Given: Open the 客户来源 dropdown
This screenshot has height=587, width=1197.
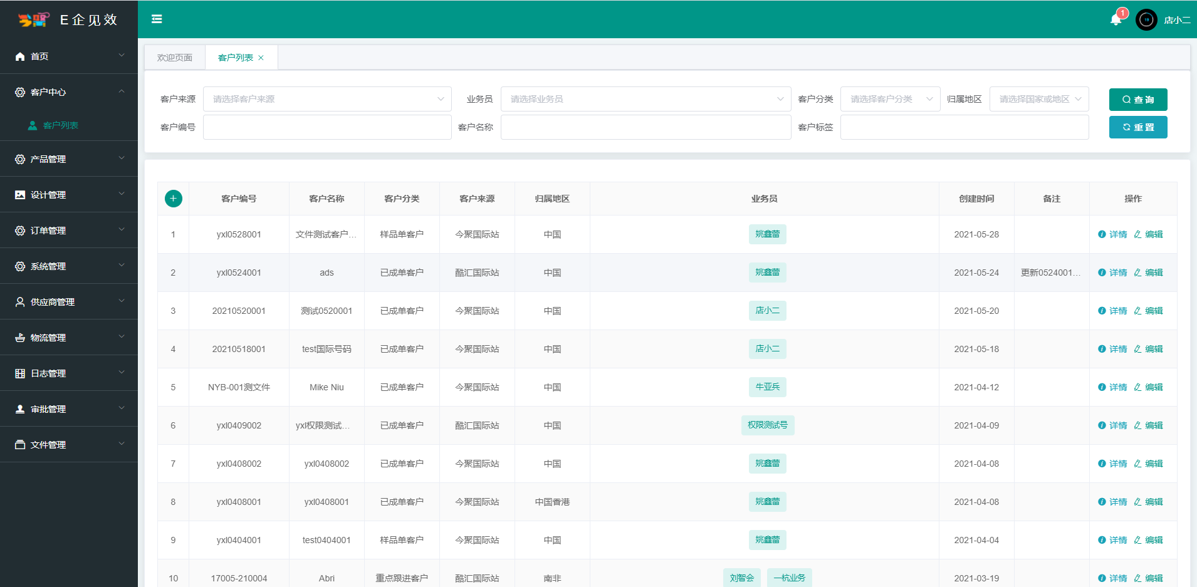Looking at the screenshot, I should click(327, 99).
